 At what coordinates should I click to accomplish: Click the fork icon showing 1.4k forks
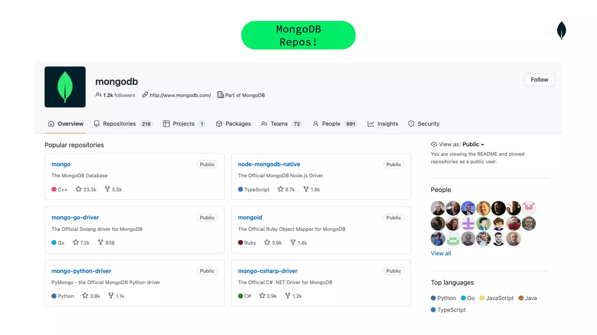tap(293, 242)
